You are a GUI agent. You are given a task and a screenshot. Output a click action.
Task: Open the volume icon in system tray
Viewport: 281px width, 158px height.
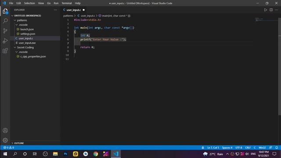(247, 154)
